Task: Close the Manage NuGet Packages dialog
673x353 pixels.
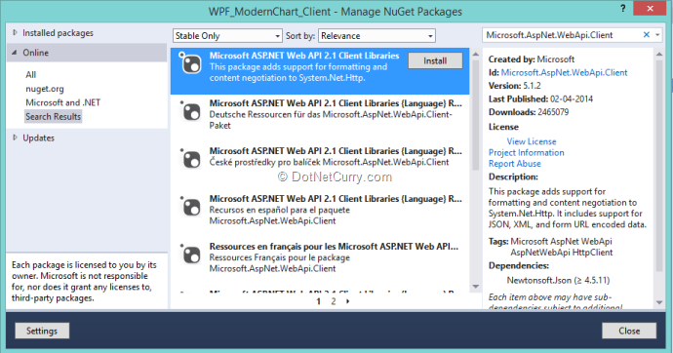Action: tap(629, 331)
